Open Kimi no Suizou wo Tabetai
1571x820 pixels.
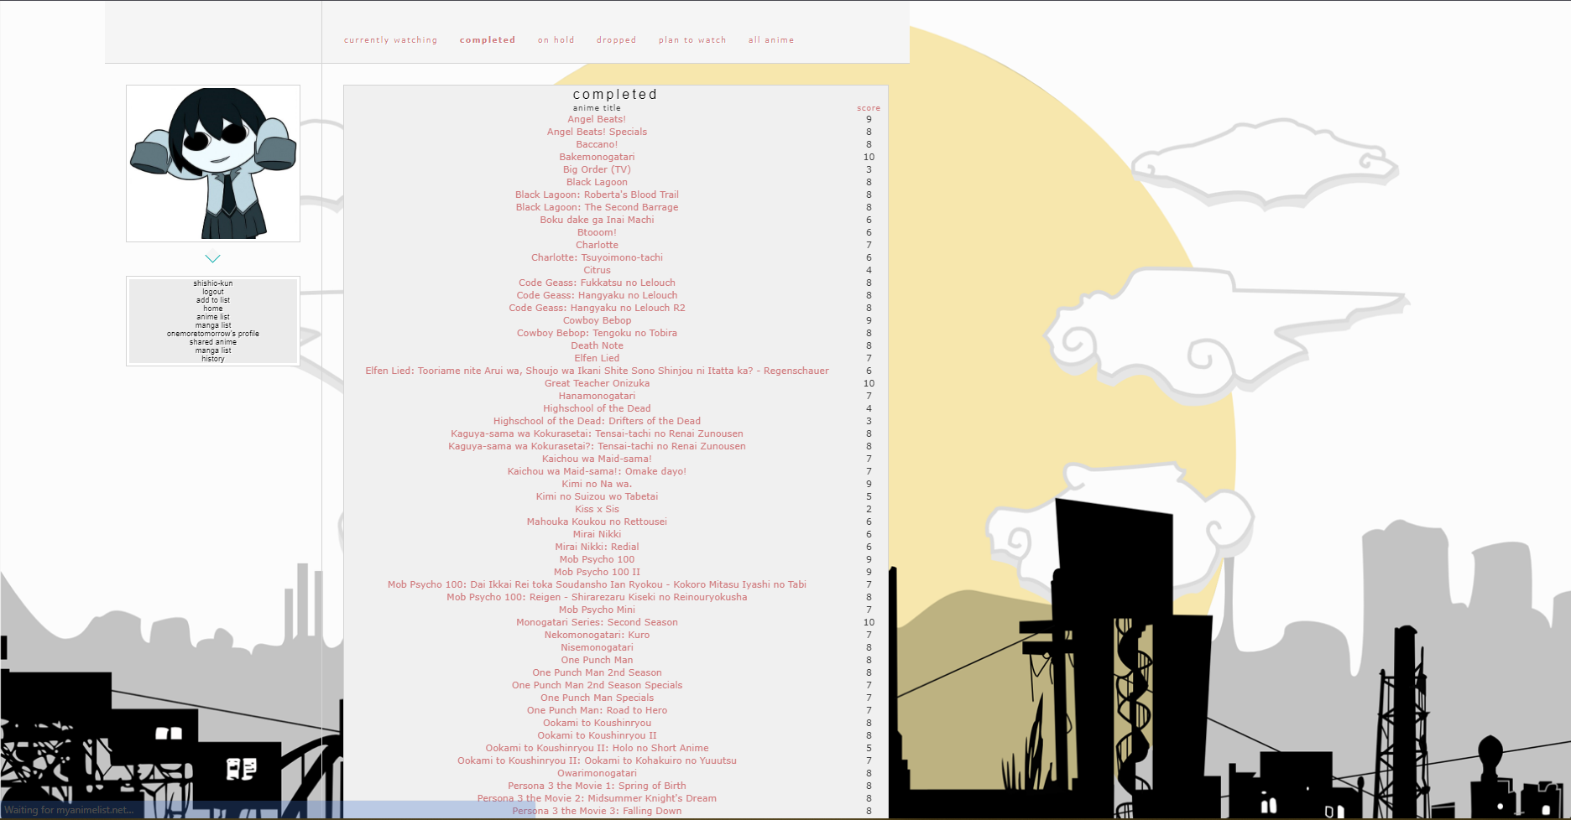point(597,496)
